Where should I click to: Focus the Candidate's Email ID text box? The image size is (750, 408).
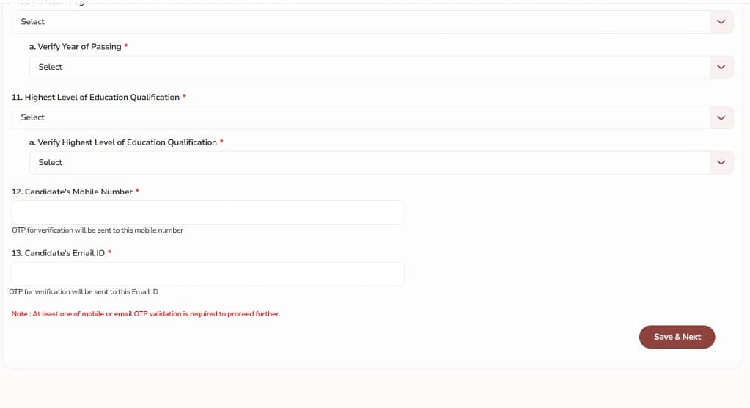coord(207,274)
